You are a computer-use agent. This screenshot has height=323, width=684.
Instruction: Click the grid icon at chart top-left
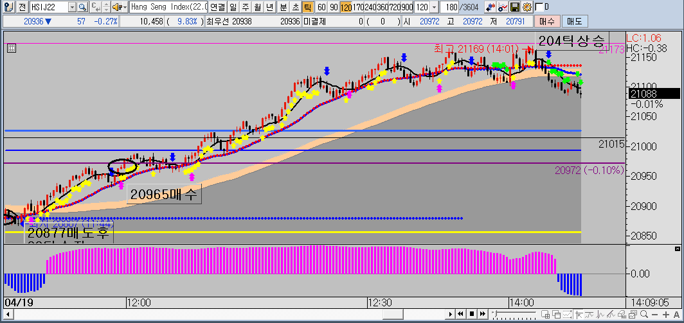click(12, 48)
